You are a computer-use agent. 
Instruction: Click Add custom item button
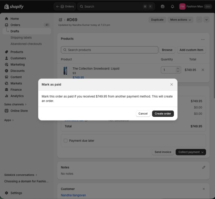[191, 50]
